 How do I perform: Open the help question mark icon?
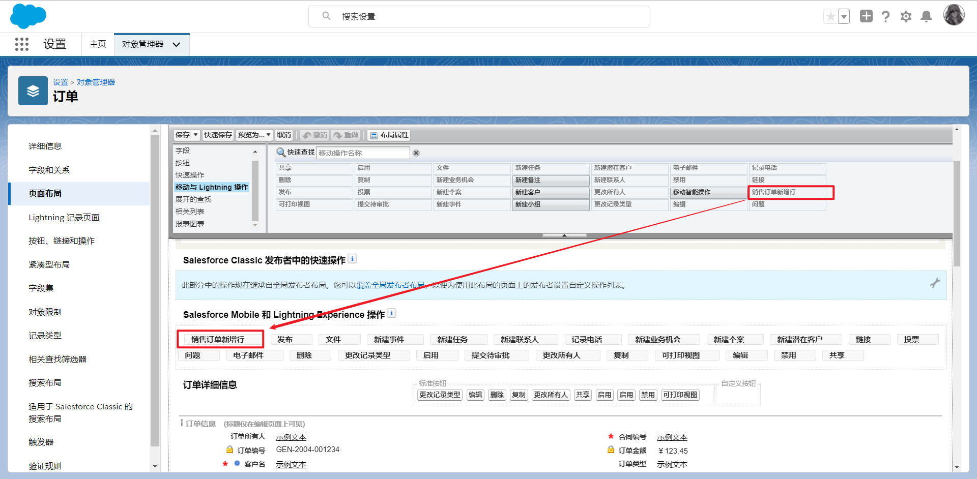click(x=886, y=17)
